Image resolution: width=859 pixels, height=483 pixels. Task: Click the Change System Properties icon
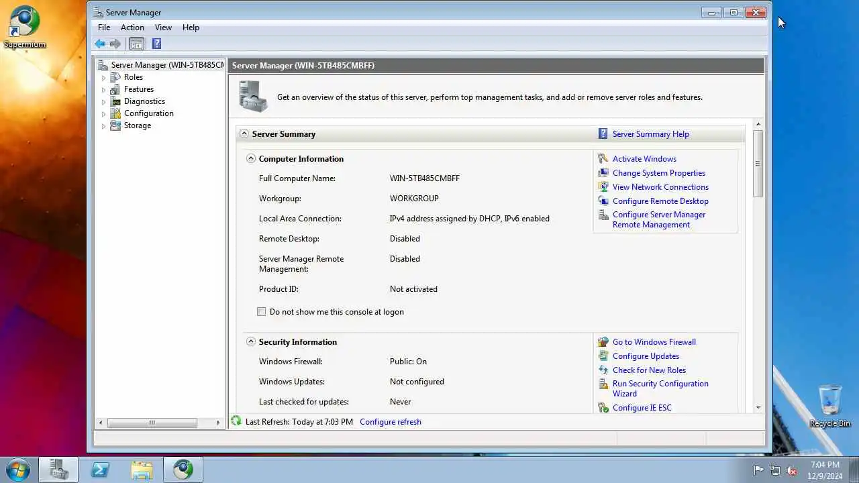point(603,173)
